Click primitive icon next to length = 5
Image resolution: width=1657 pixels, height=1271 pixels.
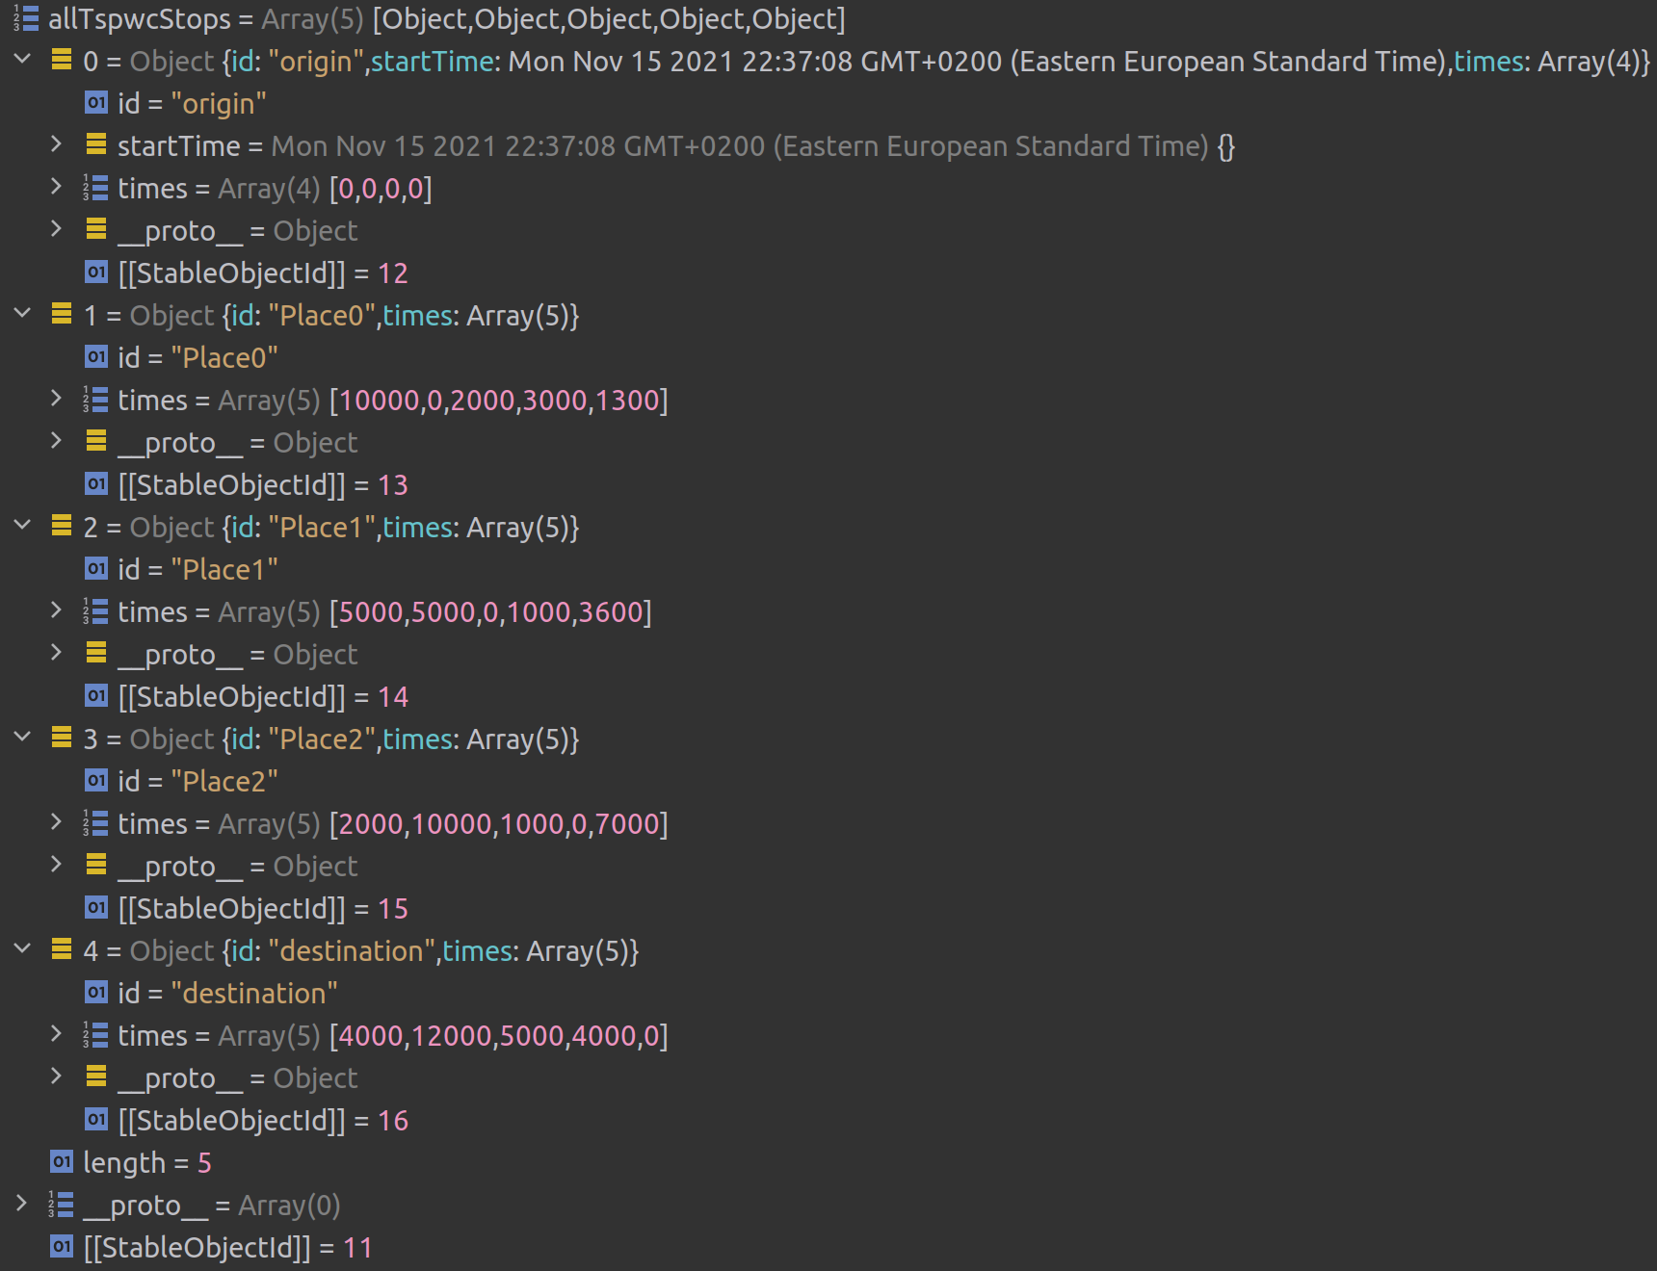(62, 1161)
